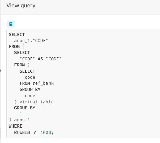Click lowercase code directly above FROM ref_bank
This screenshot has height=143, width=160.
(x=30, y=77)
